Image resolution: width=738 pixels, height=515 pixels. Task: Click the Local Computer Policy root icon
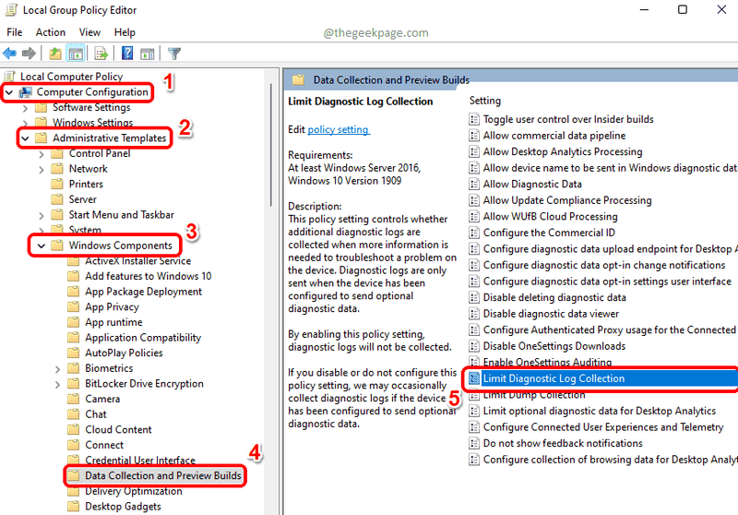pyautogui.click(x=9, y=77)
